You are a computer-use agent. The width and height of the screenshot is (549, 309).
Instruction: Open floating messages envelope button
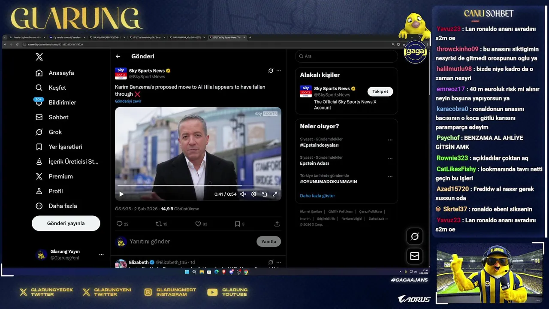[x=415, y=256]
